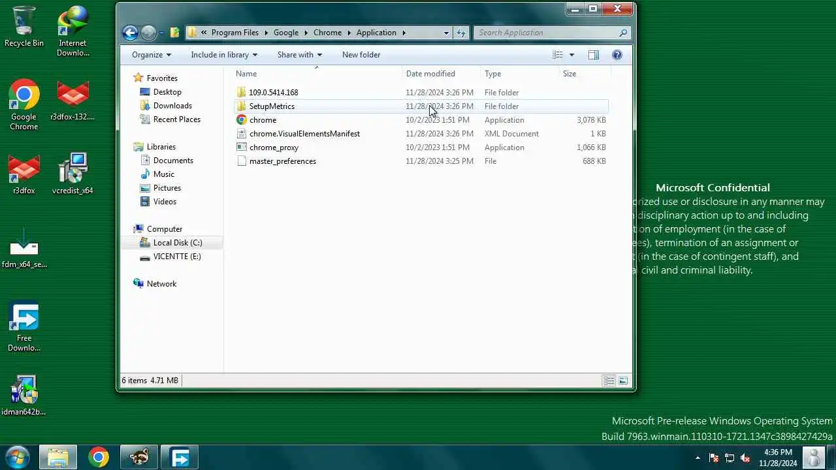Click the Favorites group in navigation pane
This screenshot has height=470, width=836.
pos(161,78)
